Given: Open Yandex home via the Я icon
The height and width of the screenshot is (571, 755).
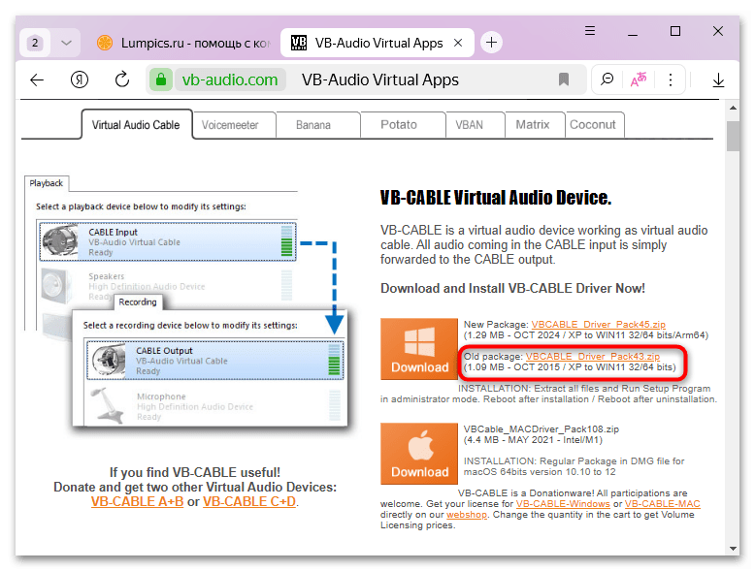Looking at the screenshot, I should (80, 79).
